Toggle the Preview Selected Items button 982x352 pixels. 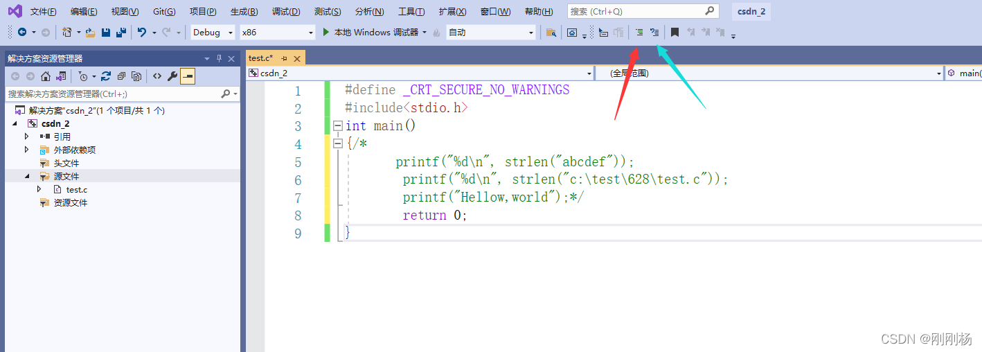[188, 76]
